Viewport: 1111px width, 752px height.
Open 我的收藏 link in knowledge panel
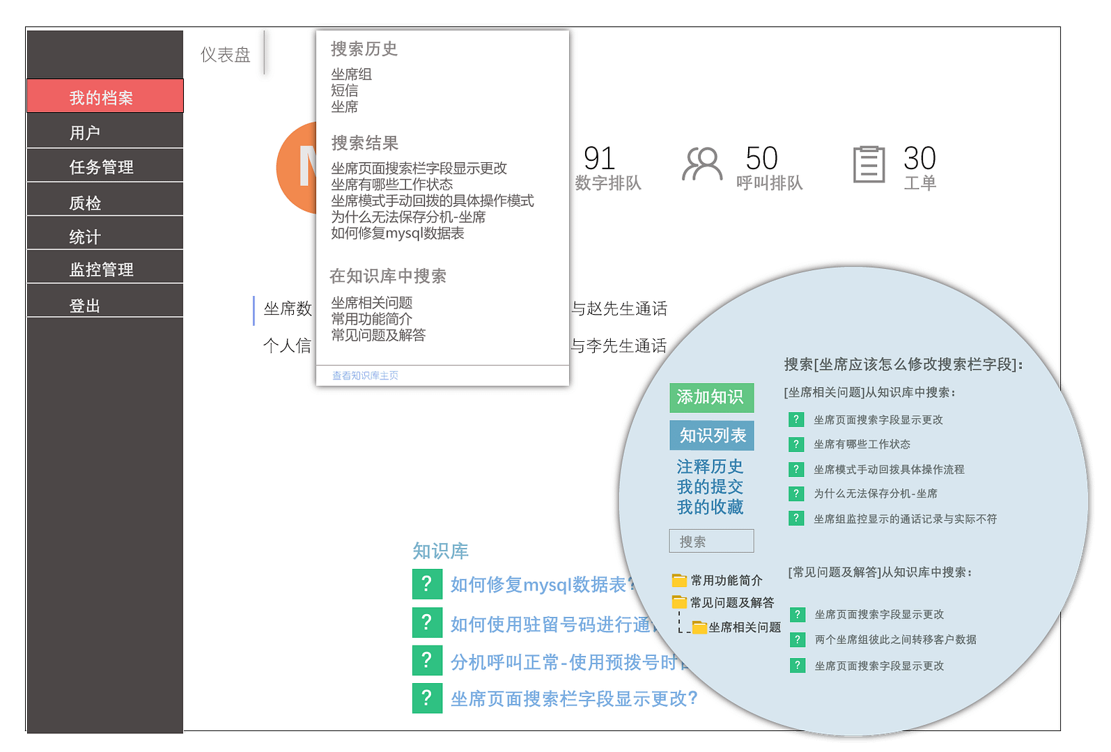pos(710,507)
